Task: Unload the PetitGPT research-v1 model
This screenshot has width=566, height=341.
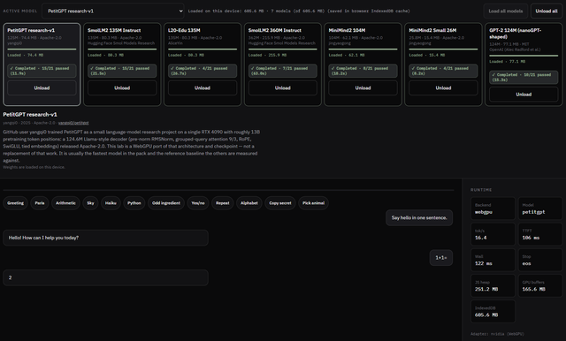Action: 42,88
